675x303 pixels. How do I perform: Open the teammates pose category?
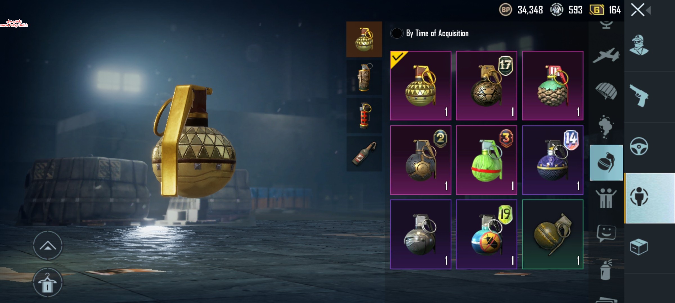(606, 198)
